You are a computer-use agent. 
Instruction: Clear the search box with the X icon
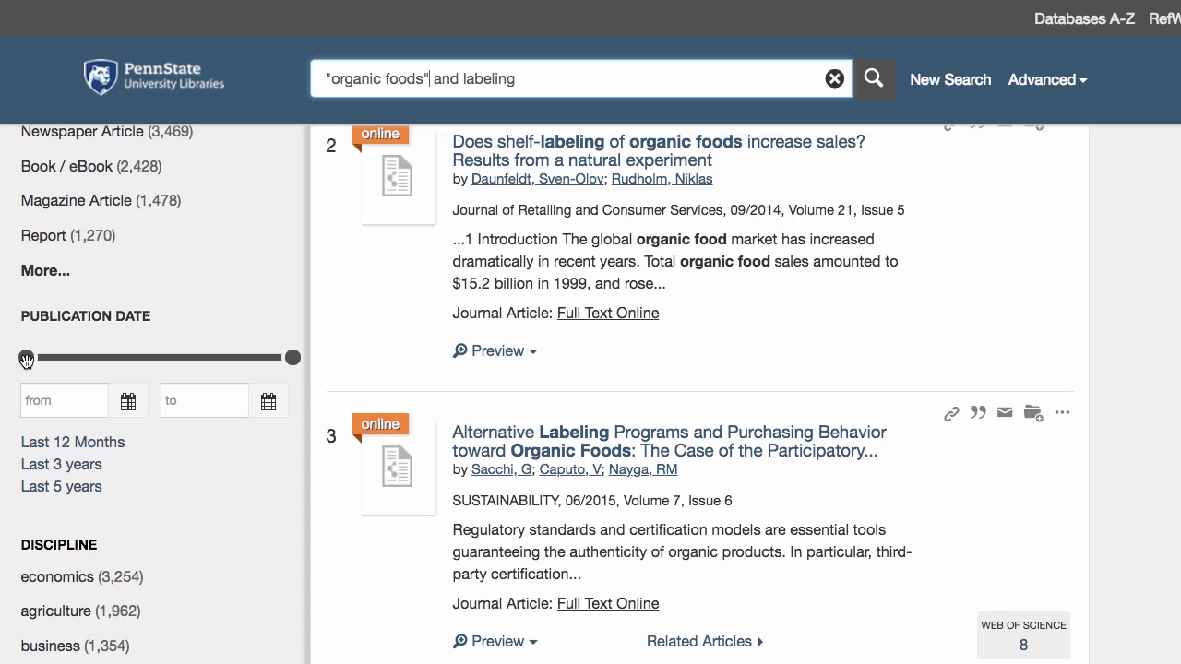click(834, 79)
